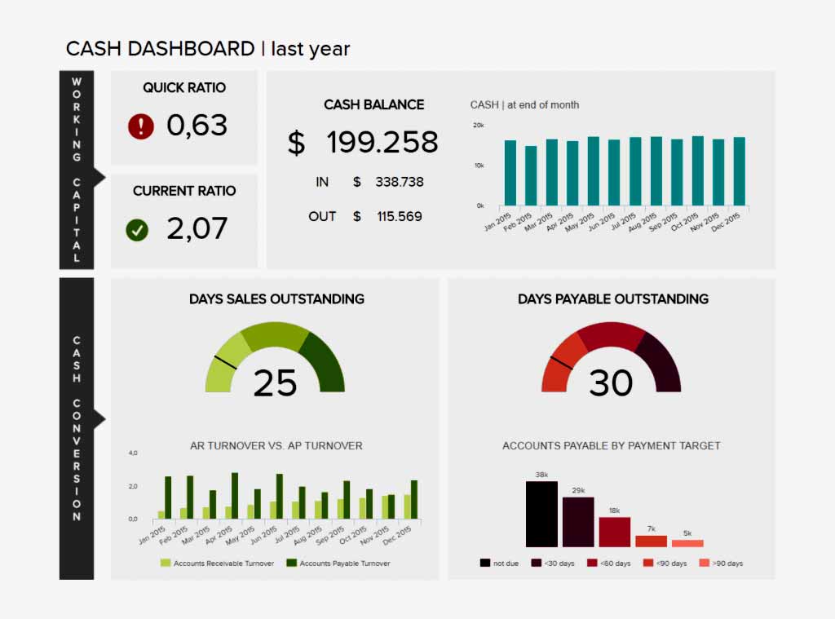
Task: Click the '<60 days' legend swatch
Action: pyautogui.click(x=592, y=563)
